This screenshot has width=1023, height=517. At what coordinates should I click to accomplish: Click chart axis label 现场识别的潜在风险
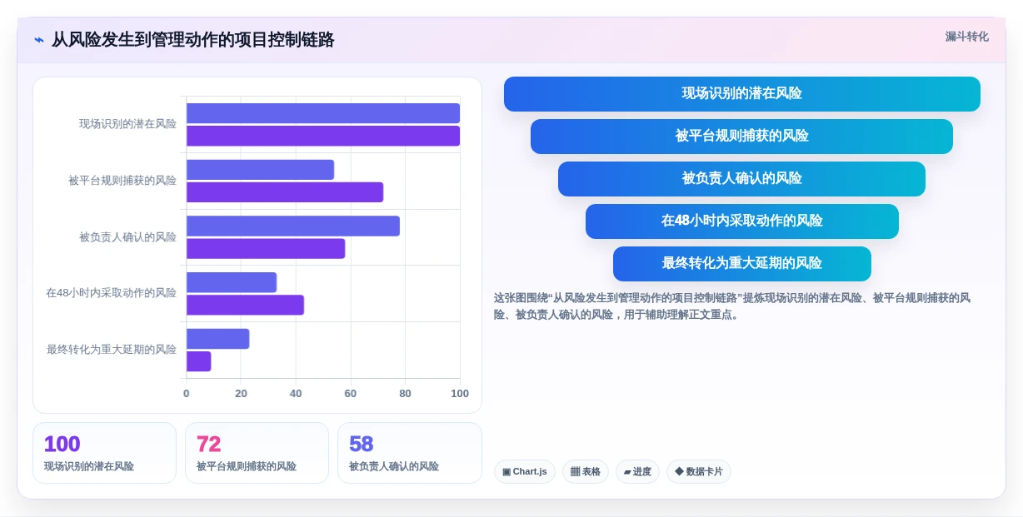[x=127, y=124]
